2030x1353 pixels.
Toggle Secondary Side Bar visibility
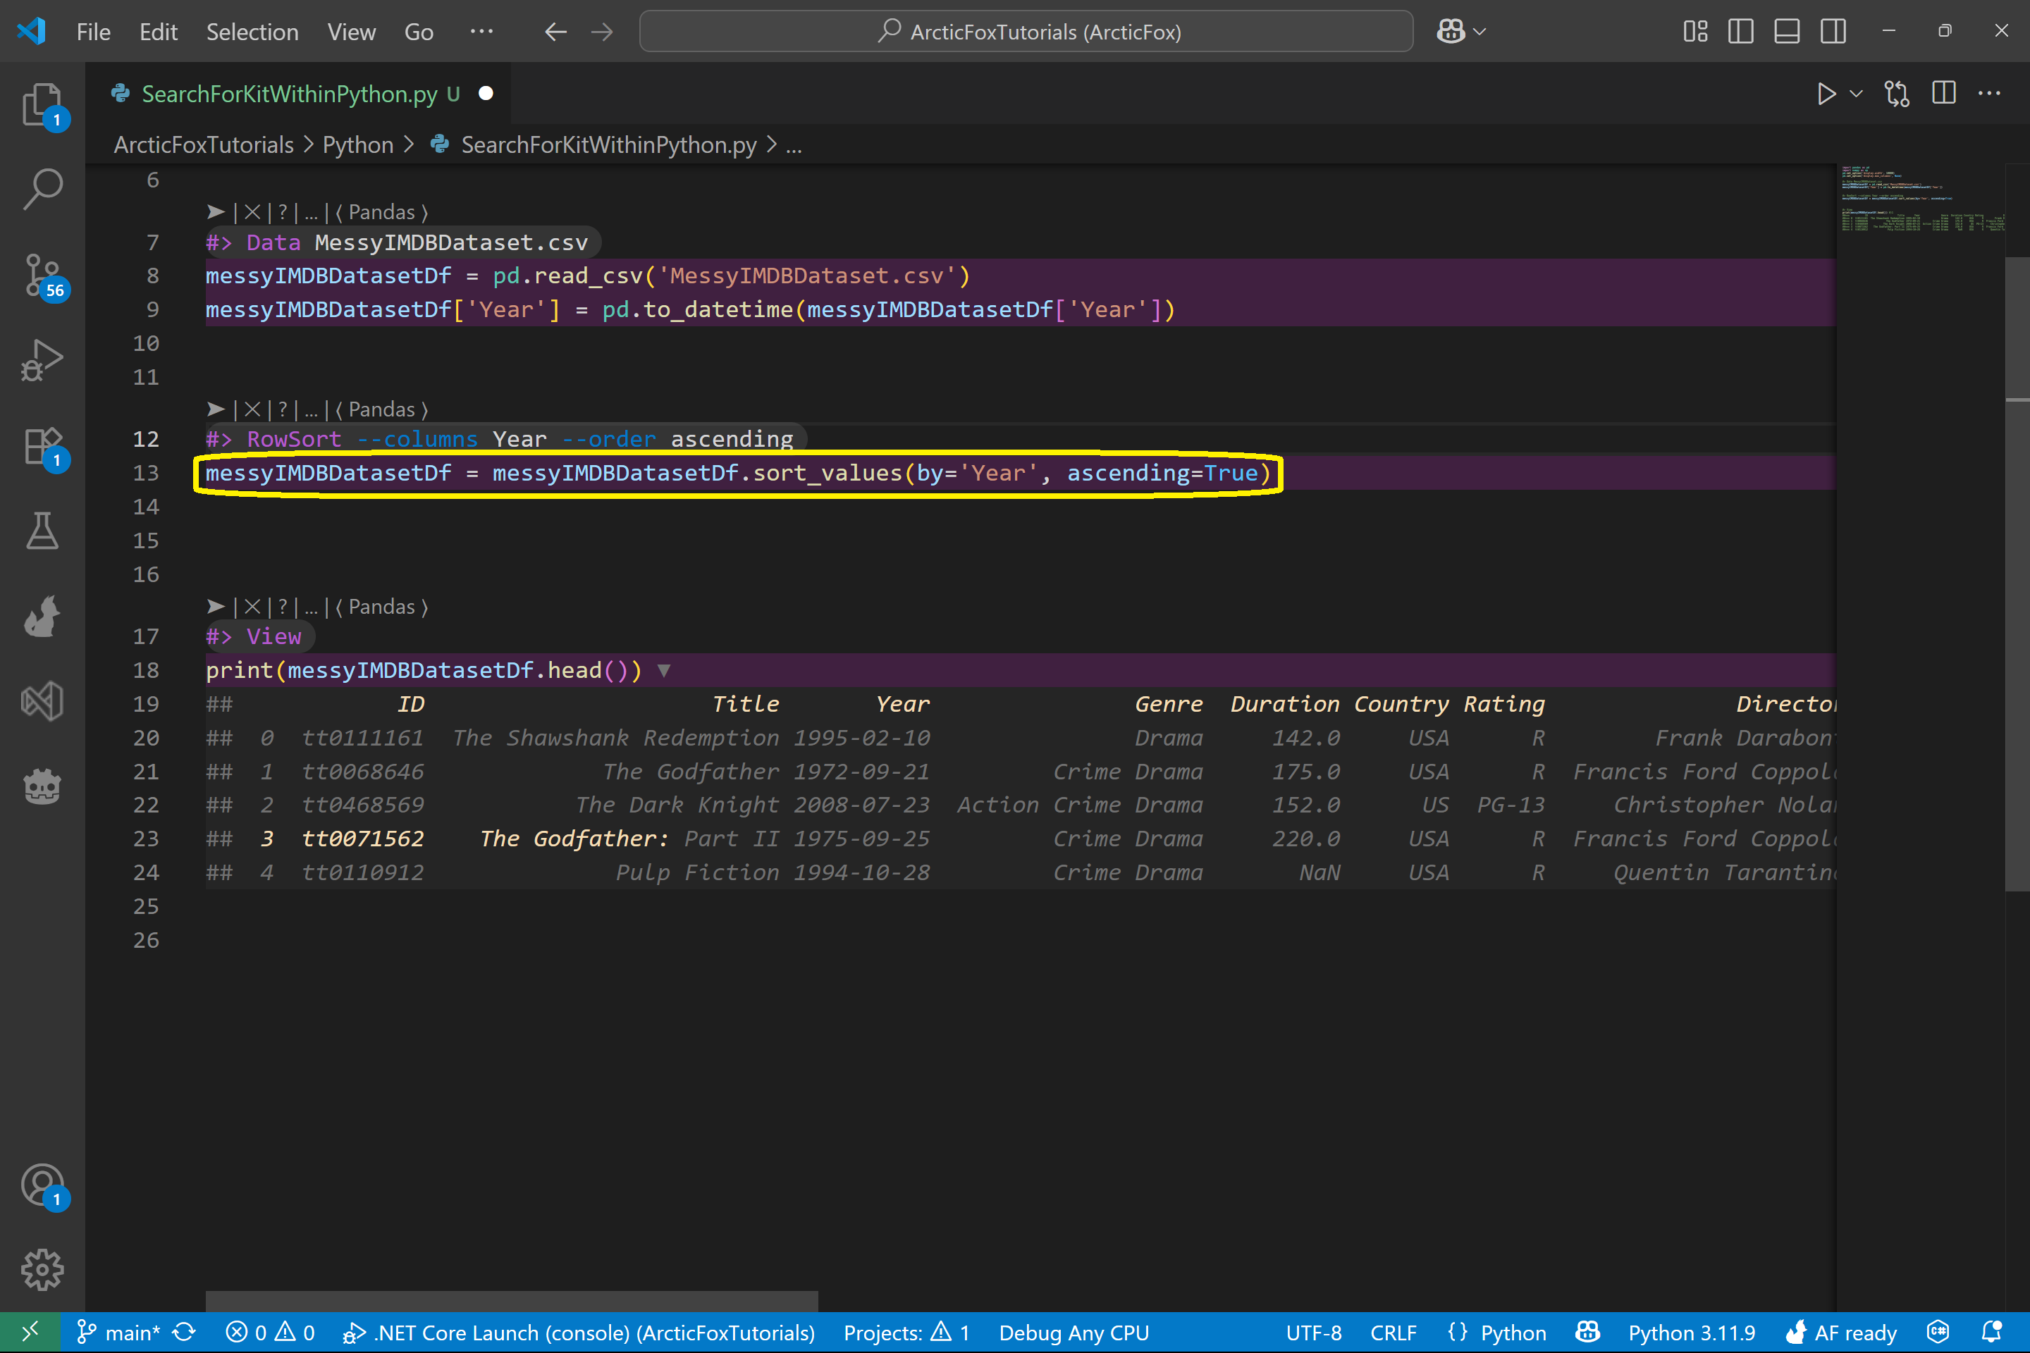coord(1833,32)
